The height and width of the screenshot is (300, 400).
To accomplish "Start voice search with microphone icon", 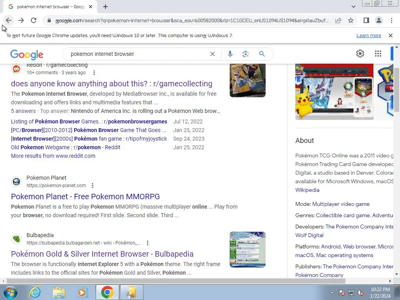I will (x=230, y=54).
